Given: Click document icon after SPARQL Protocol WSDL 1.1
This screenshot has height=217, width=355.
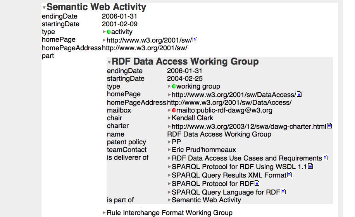Looking at the screenshot, I should coord(310,166).
